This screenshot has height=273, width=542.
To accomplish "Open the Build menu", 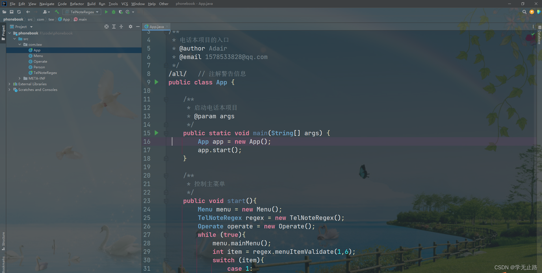I will 91,4.
